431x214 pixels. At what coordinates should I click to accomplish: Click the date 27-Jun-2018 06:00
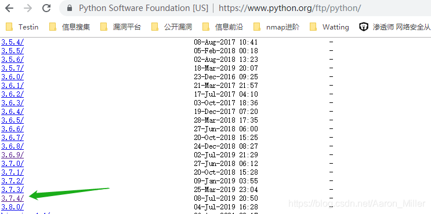[226, 129]
